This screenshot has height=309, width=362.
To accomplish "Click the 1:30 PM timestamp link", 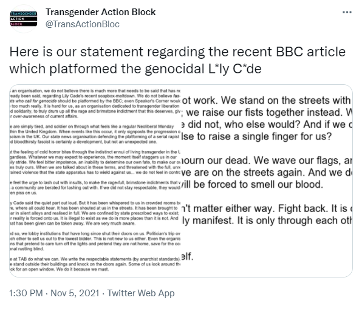I will [26, 293].
